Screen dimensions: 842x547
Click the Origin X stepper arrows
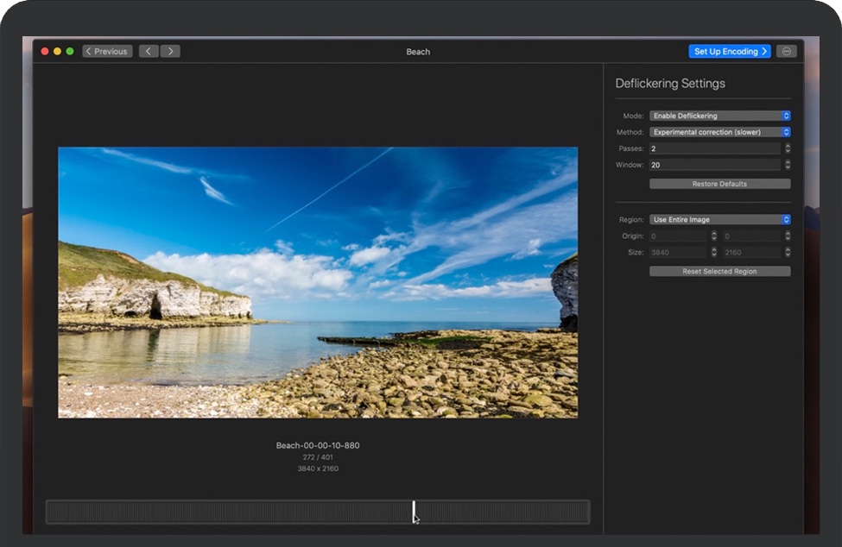pyautogui.click(x=713, y=236)
